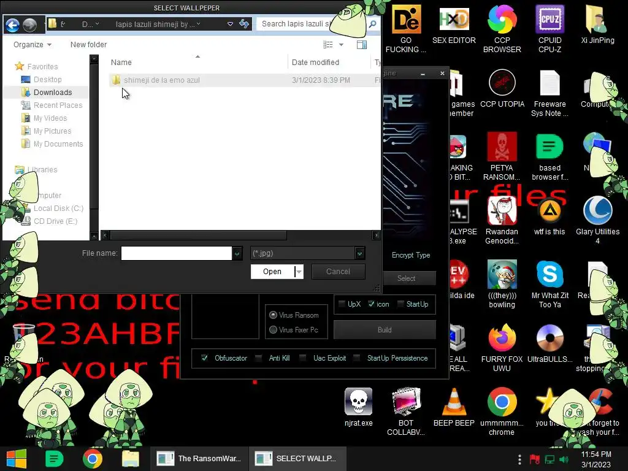This screenshot has width=628, height=471.
Task: Select the Virus Ransom radio button
Action: 273,315
